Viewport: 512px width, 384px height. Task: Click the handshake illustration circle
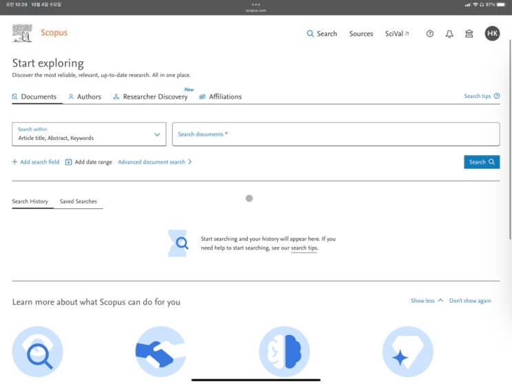pyautogui.click(x=161, y=352)
